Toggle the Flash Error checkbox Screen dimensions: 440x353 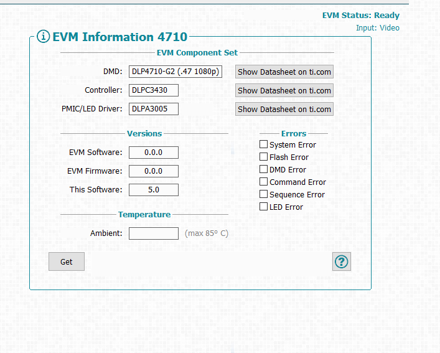pyautogui.click(x=263, y=156)
